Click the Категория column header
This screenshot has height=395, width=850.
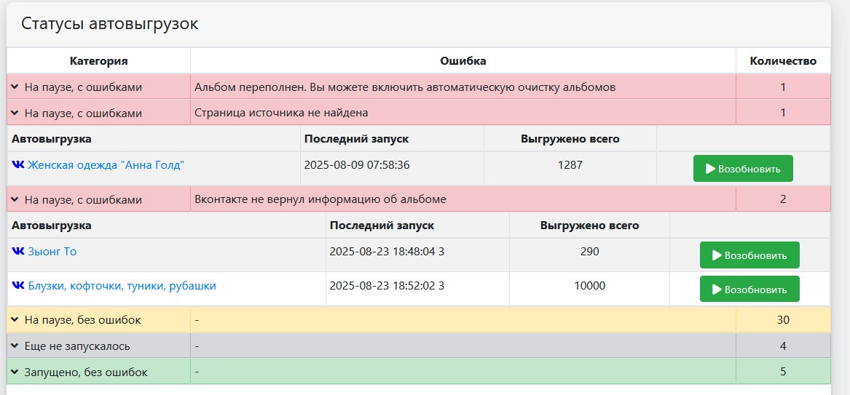[99, 61]
